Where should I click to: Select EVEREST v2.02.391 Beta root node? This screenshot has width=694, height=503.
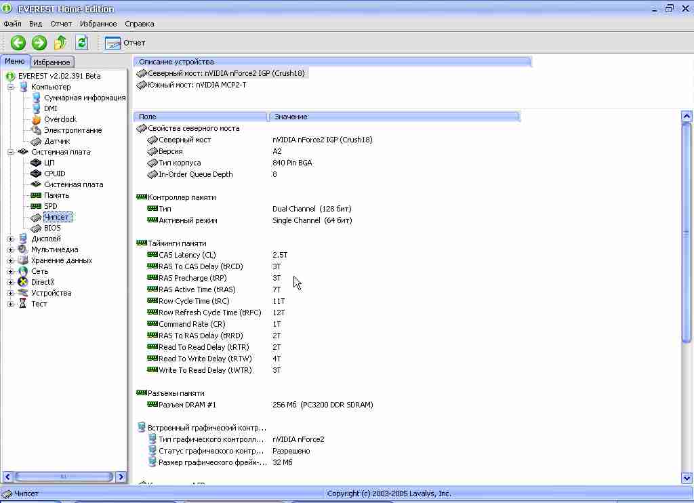click(60, 76)
